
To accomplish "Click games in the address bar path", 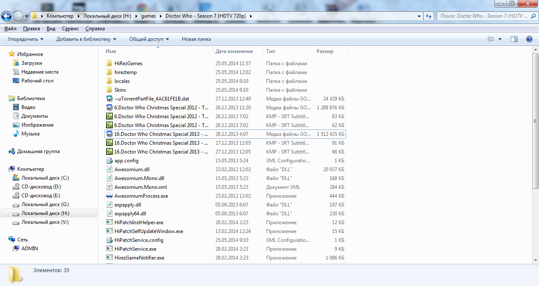I will [x=148, y=16].
